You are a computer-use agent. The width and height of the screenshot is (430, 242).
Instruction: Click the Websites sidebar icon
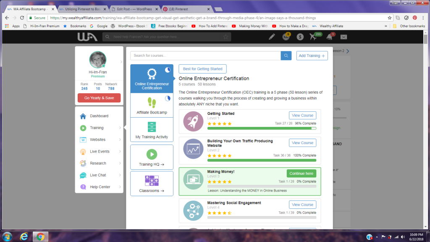pos(83,139)
